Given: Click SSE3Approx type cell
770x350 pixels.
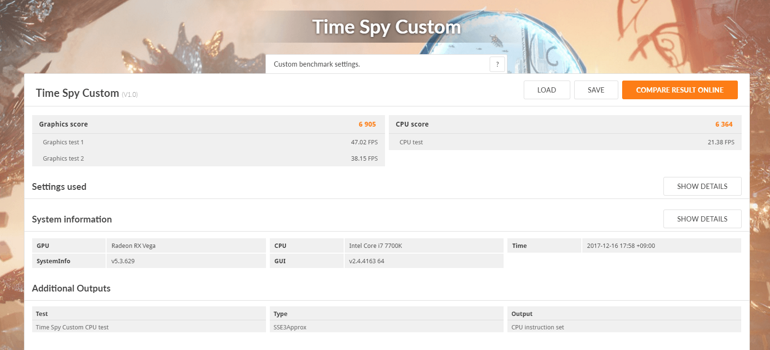Looking at the screenshot, I should point(386,327).
